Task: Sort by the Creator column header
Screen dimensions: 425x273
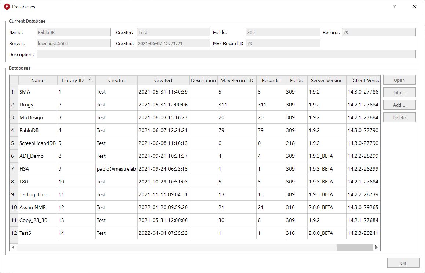Action: click(117, 80)
